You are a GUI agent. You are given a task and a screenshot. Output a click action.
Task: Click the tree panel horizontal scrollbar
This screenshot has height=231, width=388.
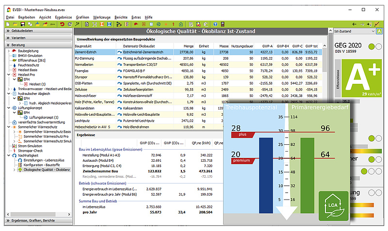click(x=38, y=214)
